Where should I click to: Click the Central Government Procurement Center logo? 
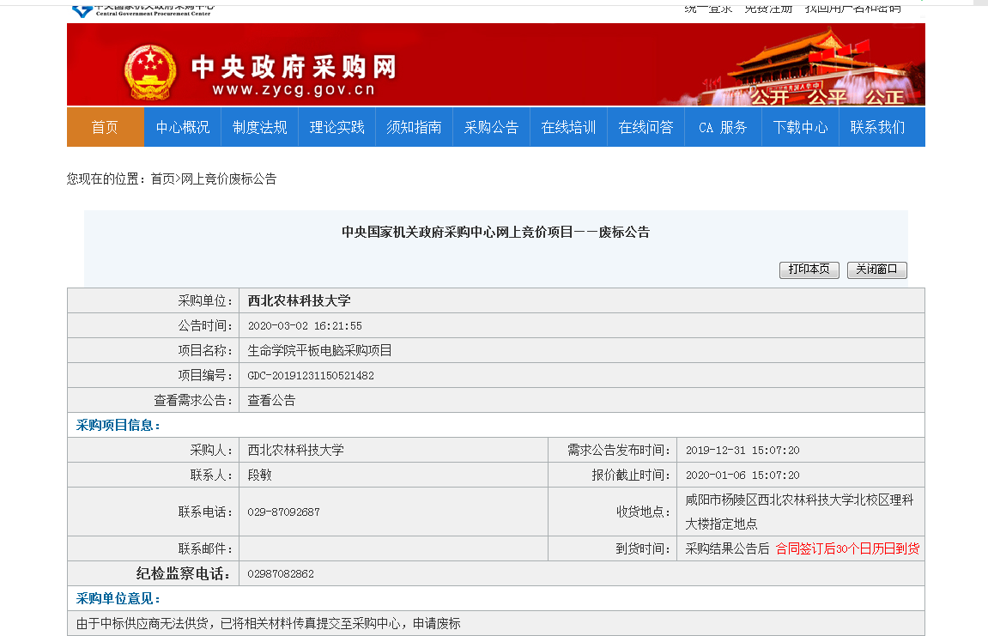[142, 9]
